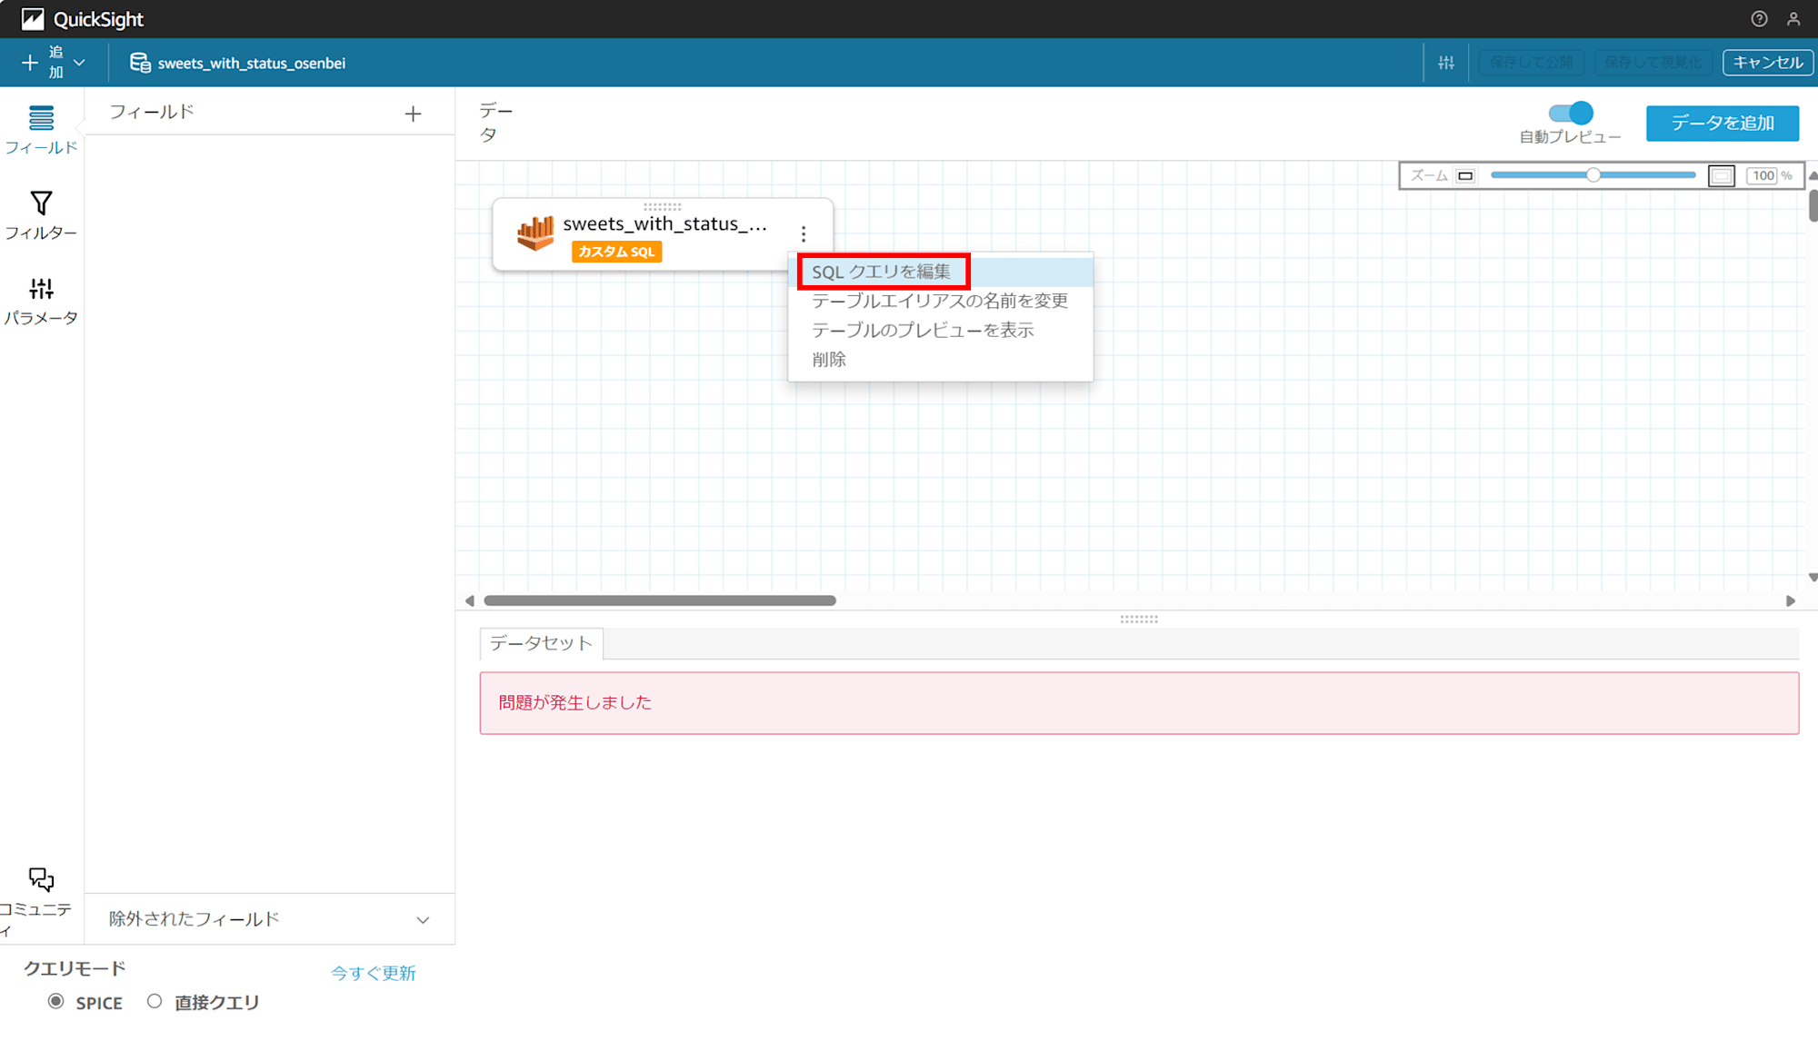Toggle the 自動プレビュー switch
Screen dimensions: 1818x1041
click(1571, 113)
